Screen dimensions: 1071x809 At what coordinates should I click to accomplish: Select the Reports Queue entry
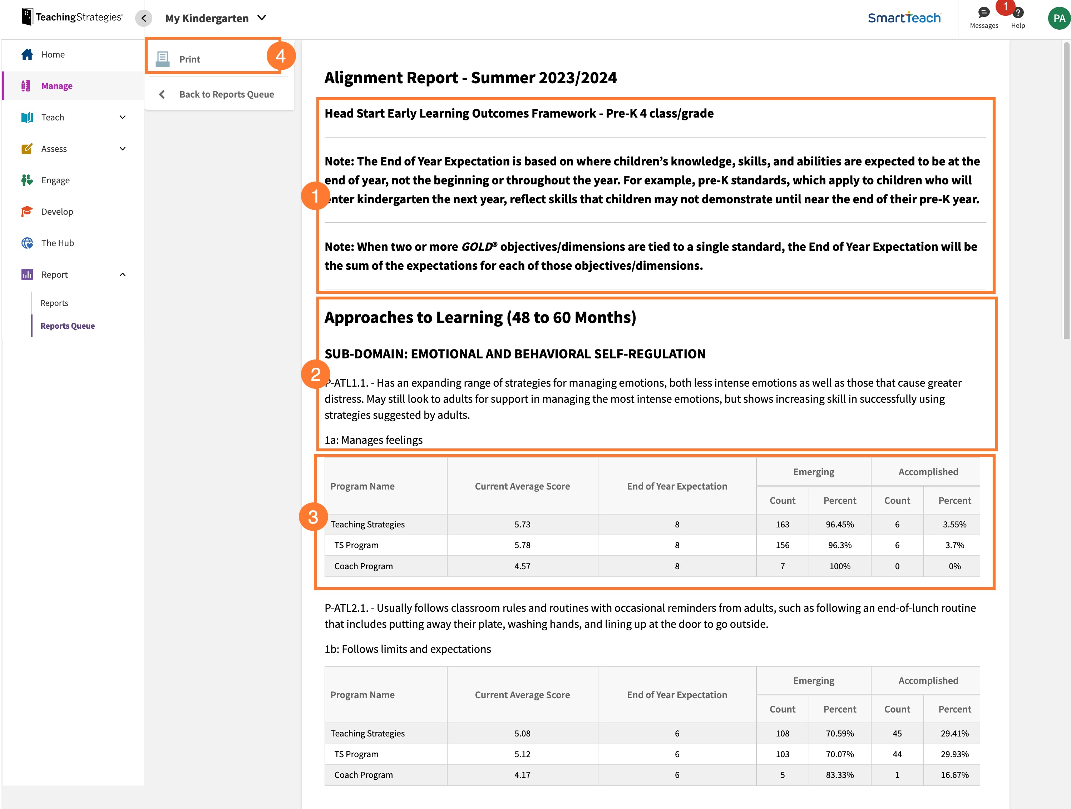pyautogui.click(x=67, y=326)
